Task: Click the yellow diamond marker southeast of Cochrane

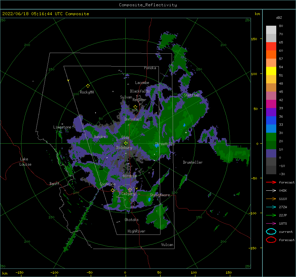Action: (113, 190)
